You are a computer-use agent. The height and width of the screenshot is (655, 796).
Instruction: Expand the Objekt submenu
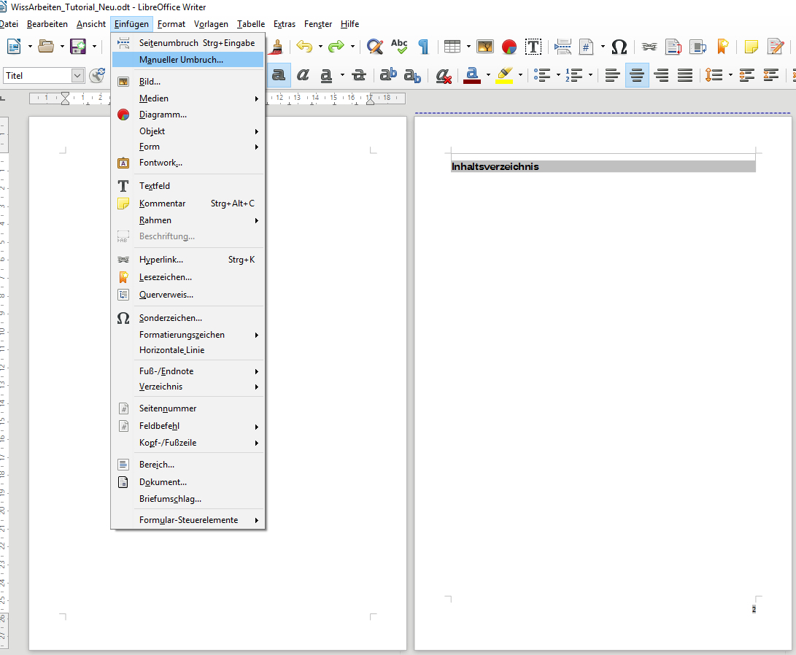point(188,131)
